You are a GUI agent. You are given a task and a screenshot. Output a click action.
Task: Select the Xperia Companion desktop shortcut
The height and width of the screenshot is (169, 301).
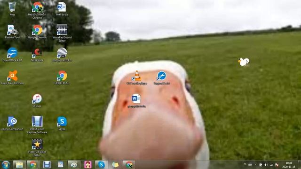click(x=12, y=123)
